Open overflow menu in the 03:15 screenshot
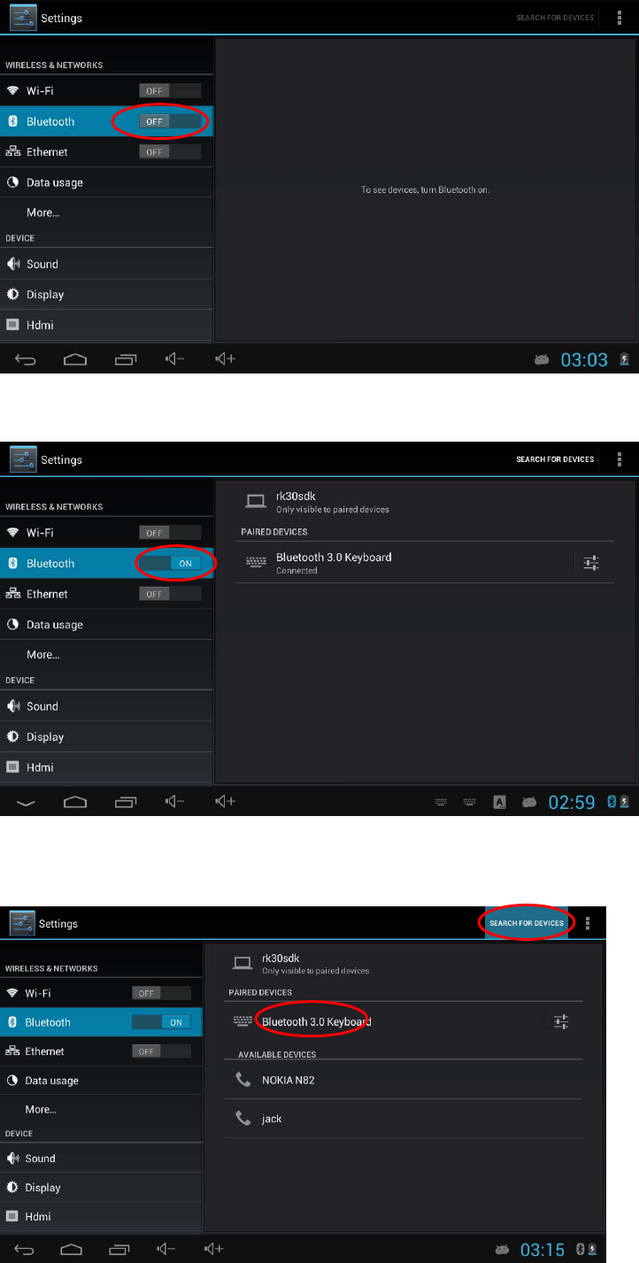The height and width of the screenshot is (1263, 639). [x=588, y=923]
